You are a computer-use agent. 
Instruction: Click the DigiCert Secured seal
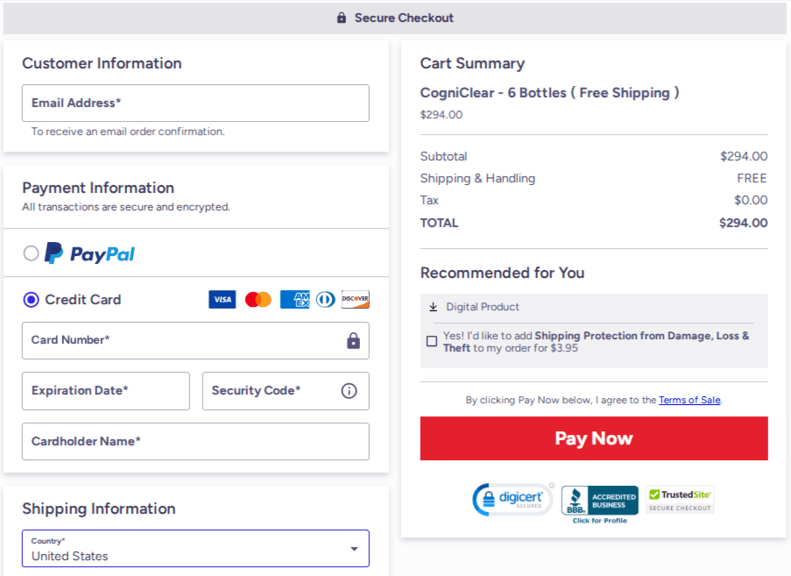pyautogui.click(x=512, y=498)
